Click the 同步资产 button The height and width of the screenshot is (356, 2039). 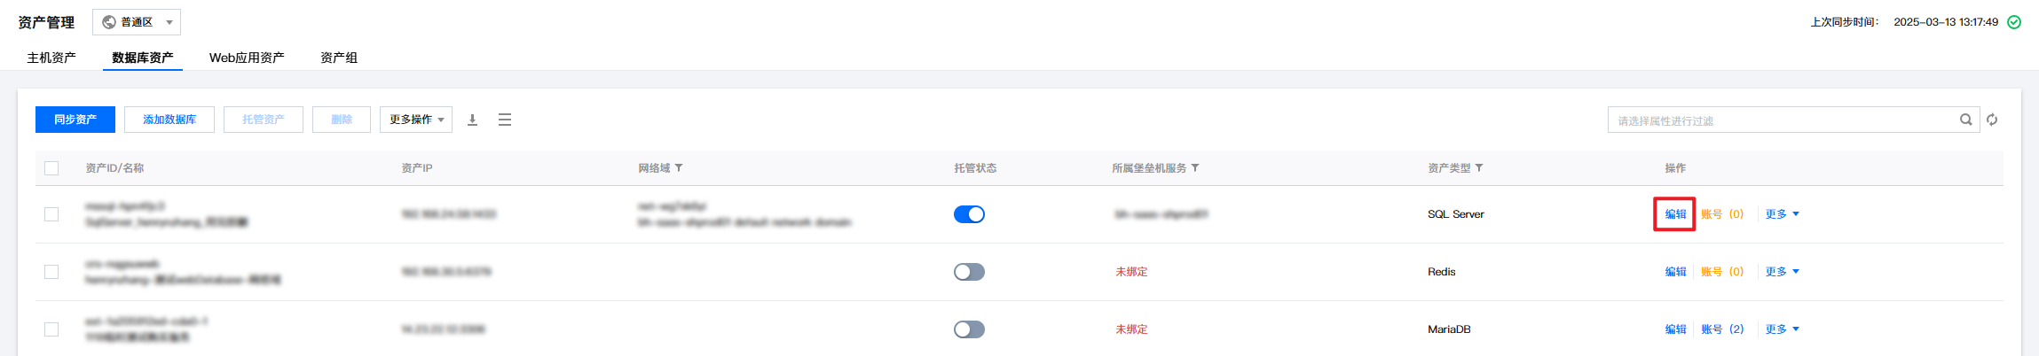click(75, 120)
